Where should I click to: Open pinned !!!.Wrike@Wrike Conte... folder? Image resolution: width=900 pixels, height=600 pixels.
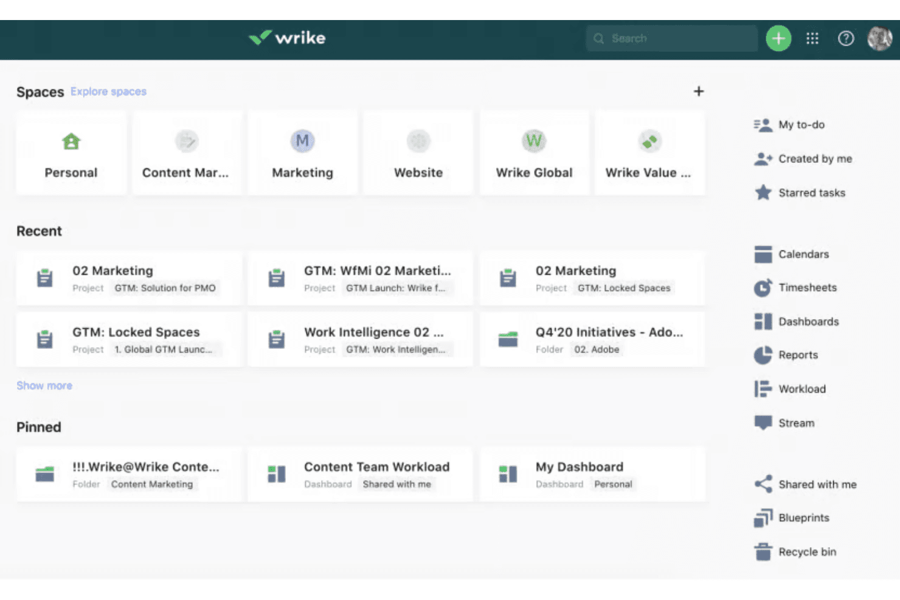coord(129,475)
